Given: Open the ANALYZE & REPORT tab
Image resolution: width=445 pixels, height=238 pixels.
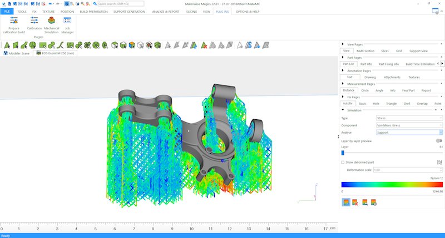Looking at the screenshot, I should click(165, 12).
